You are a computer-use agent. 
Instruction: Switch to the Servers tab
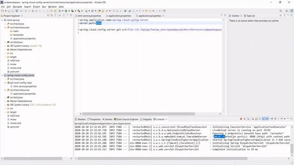pos(107,119)
